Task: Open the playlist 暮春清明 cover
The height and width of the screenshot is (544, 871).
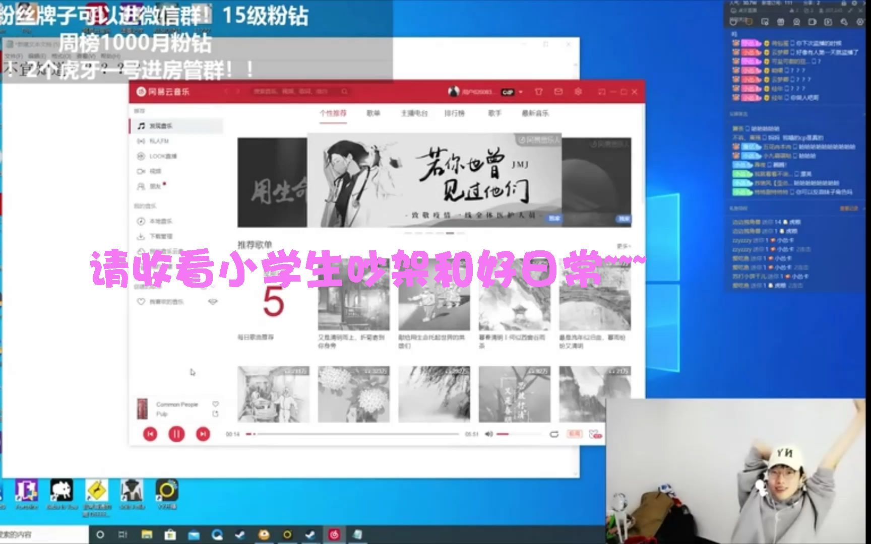Action: pyautogui.click(x=515, y=294)
